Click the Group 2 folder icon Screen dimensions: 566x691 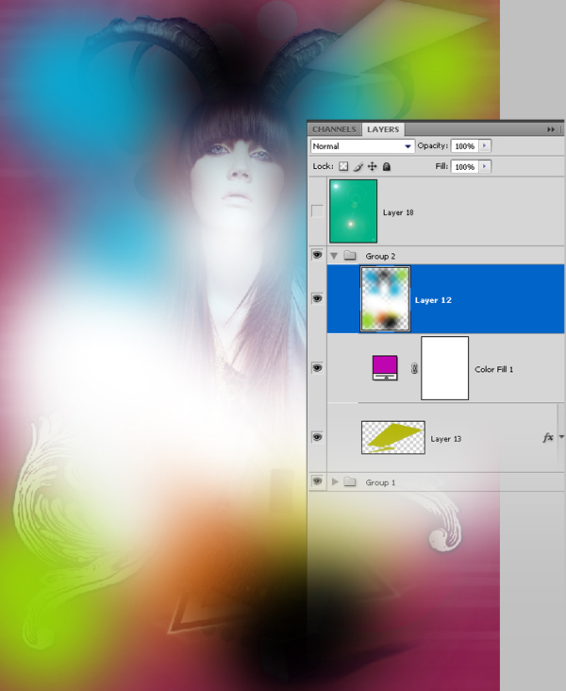tap(350, 255)
